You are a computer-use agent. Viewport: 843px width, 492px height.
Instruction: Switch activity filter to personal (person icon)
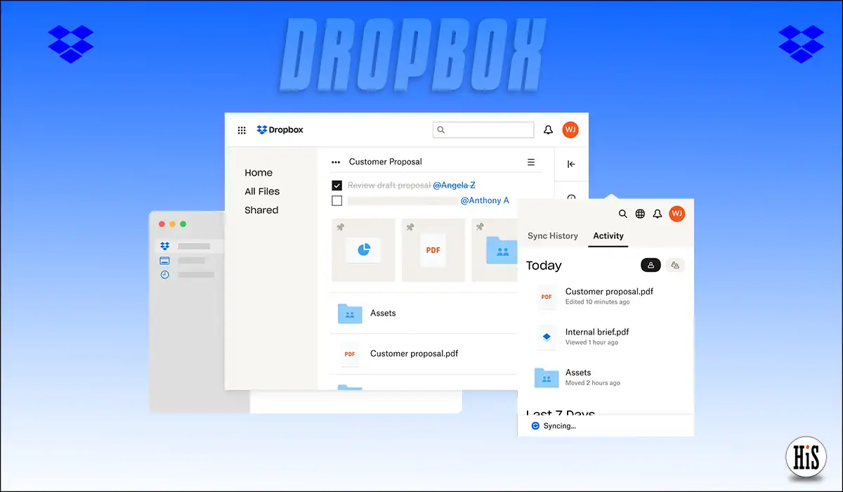(651, 265)
